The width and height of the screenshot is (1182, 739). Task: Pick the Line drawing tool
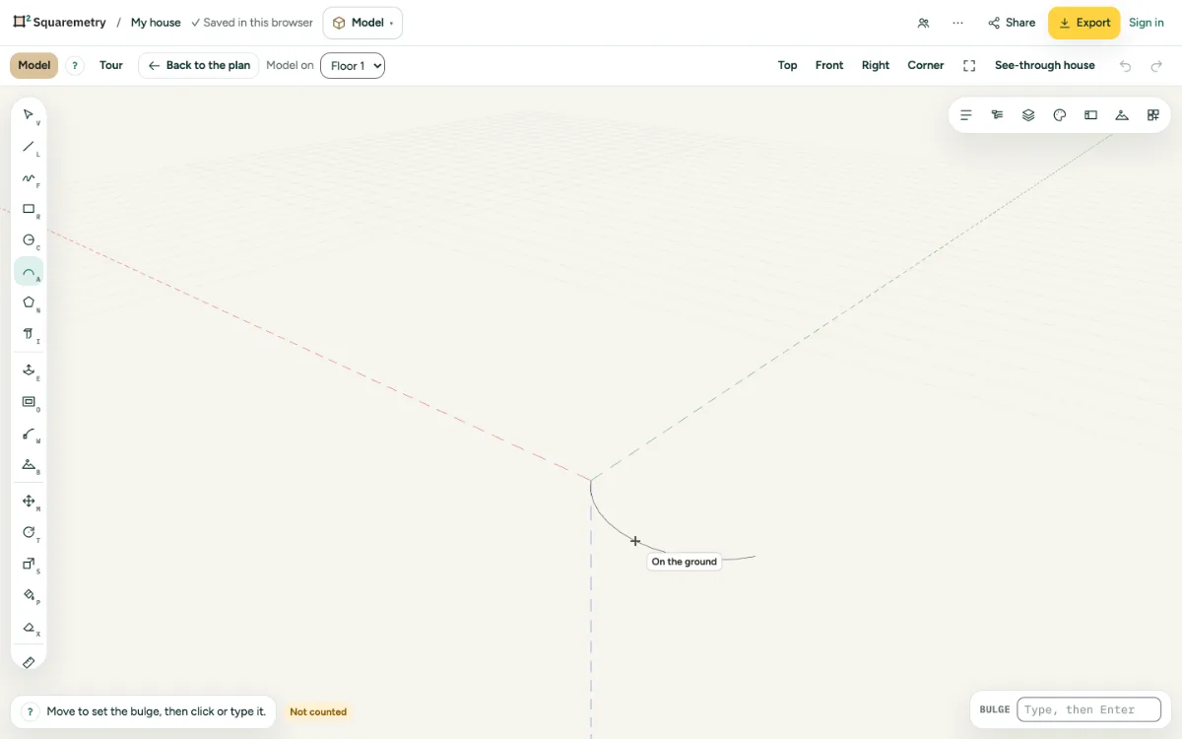29,147
